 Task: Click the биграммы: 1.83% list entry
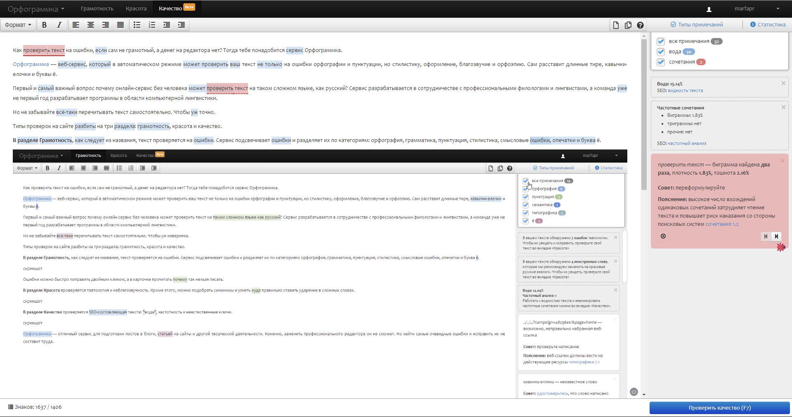(x=685, y=116)
